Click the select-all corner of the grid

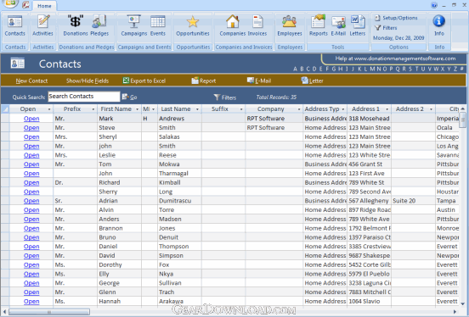tap(5, 109)
